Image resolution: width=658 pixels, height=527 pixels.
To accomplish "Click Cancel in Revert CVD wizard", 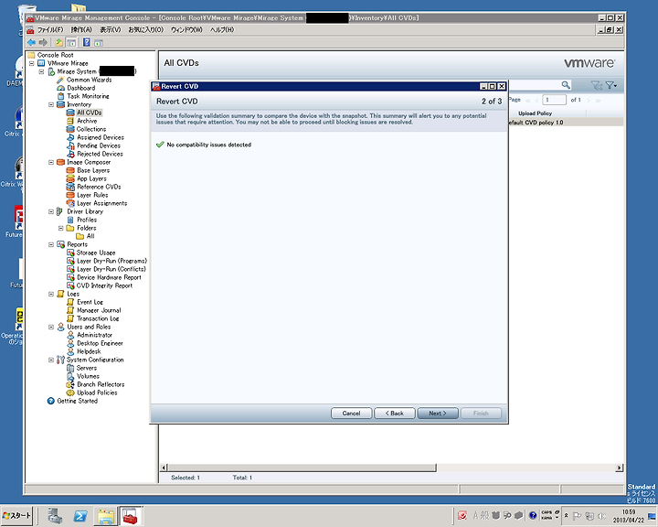I will click(351, 414).
